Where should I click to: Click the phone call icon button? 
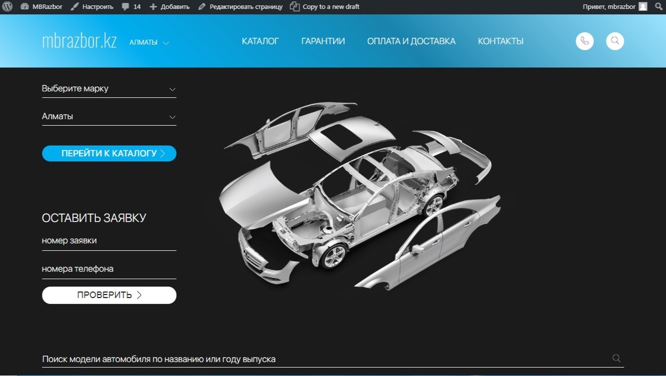(585, 41)
